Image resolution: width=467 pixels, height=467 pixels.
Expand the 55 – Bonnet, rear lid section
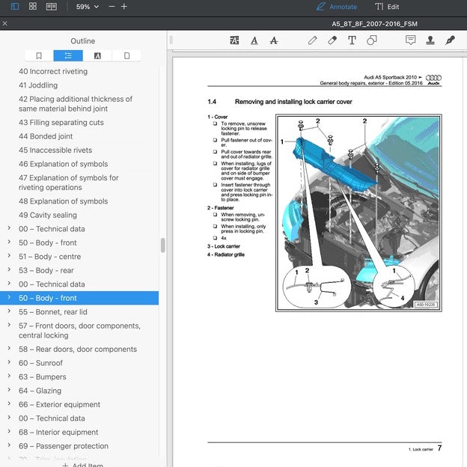tap(9, 311)
